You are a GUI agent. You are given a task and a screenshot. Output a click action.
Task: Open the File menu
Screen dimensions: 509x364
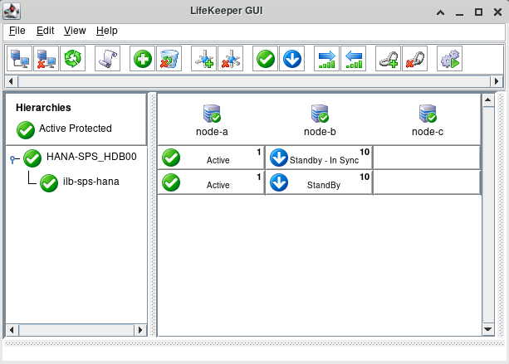tap(17, 31)
